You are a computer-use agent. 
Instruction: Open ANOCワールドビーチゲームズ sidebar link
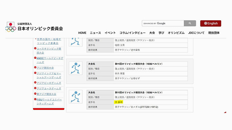pyautogui.click(x=50, y=60)
